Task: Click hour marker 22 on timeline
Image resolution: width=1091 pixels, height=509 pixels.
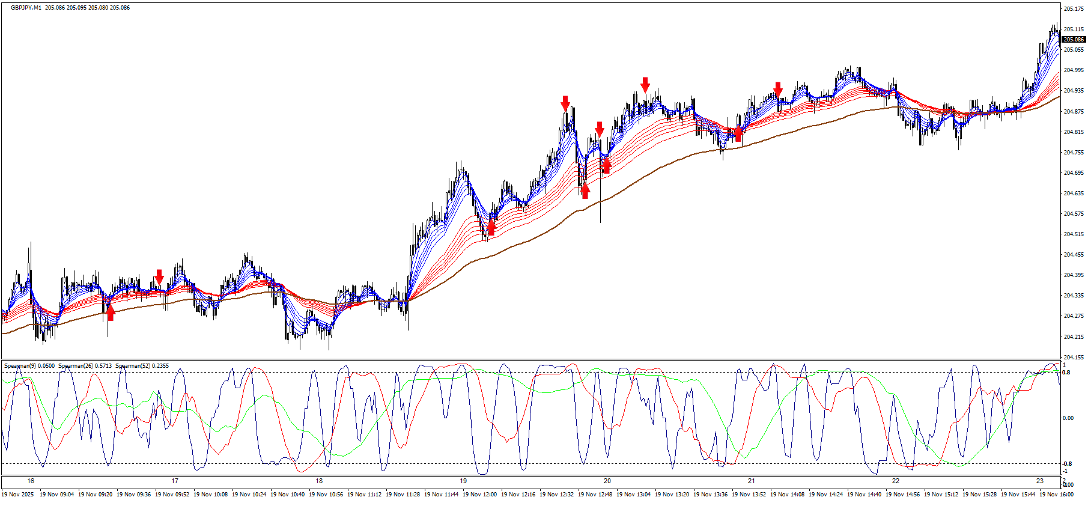Action: click(x=896, y=481)
